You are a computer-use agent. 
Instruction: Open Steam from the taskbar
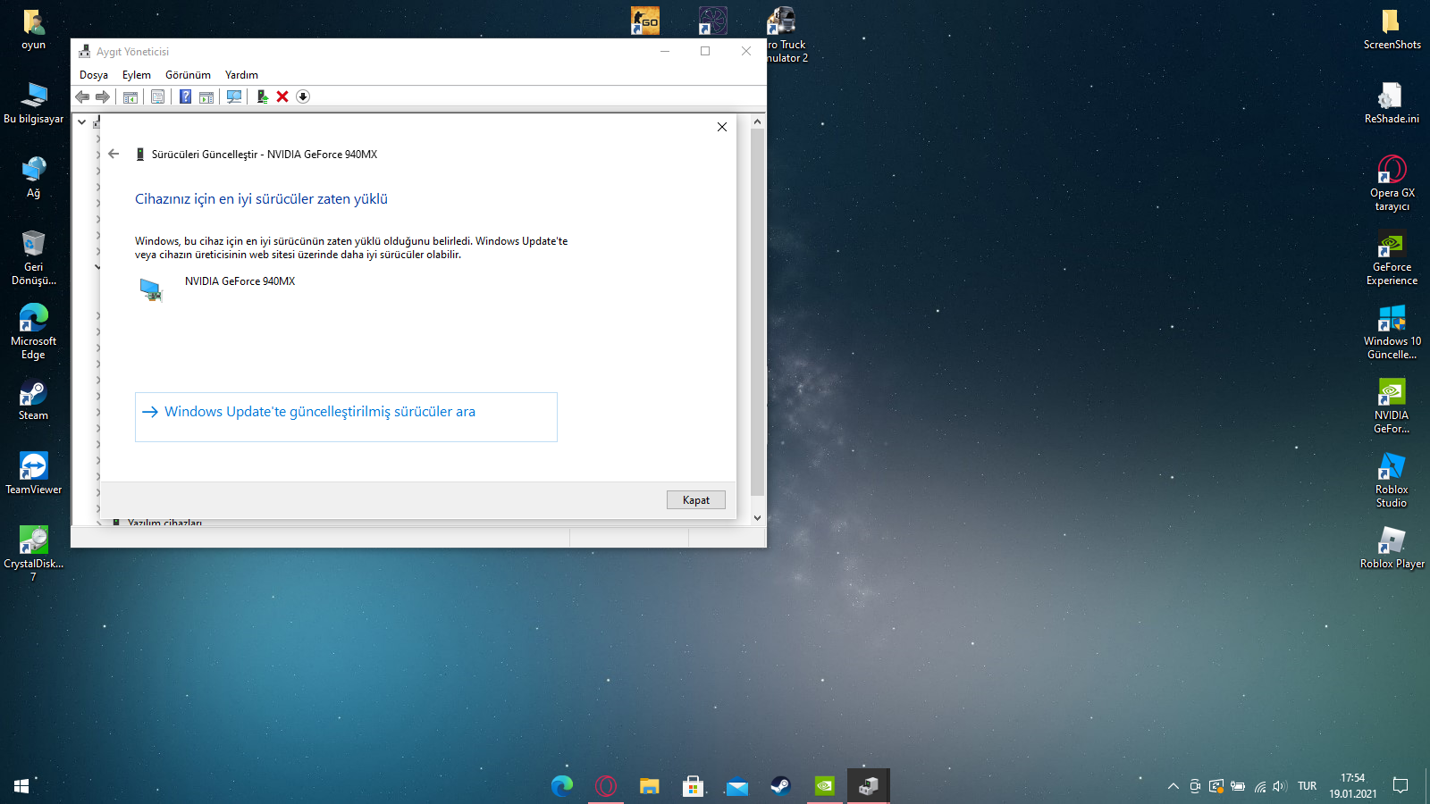coord(780,786)
